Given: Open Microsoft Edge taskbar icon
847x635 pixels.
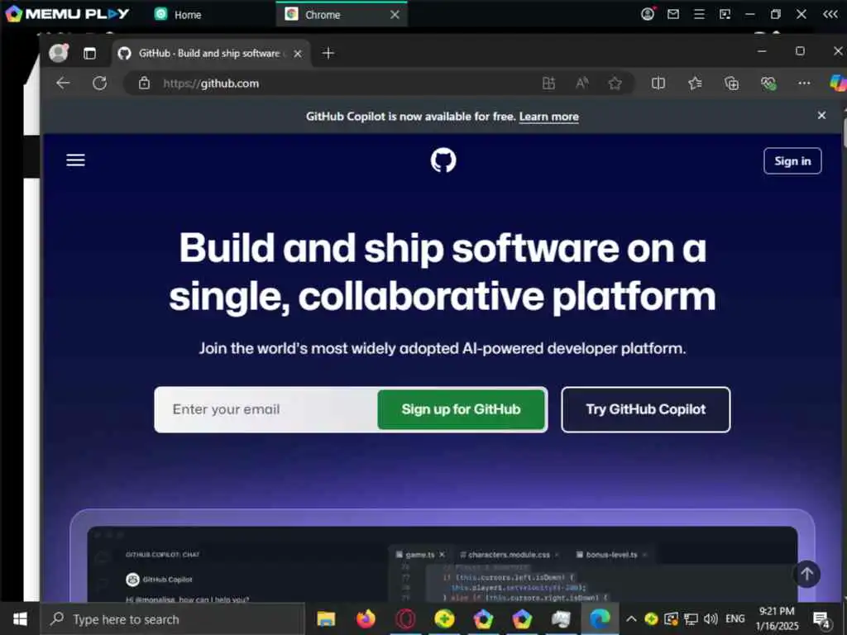Looking at the screenshot, I should [x=600, y=618].
